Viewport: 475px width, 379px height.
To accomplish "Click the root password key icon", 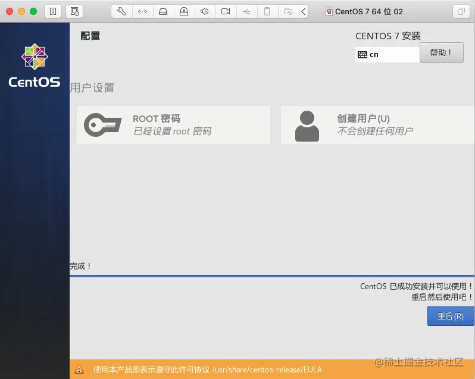I will (x=103, y=125).
